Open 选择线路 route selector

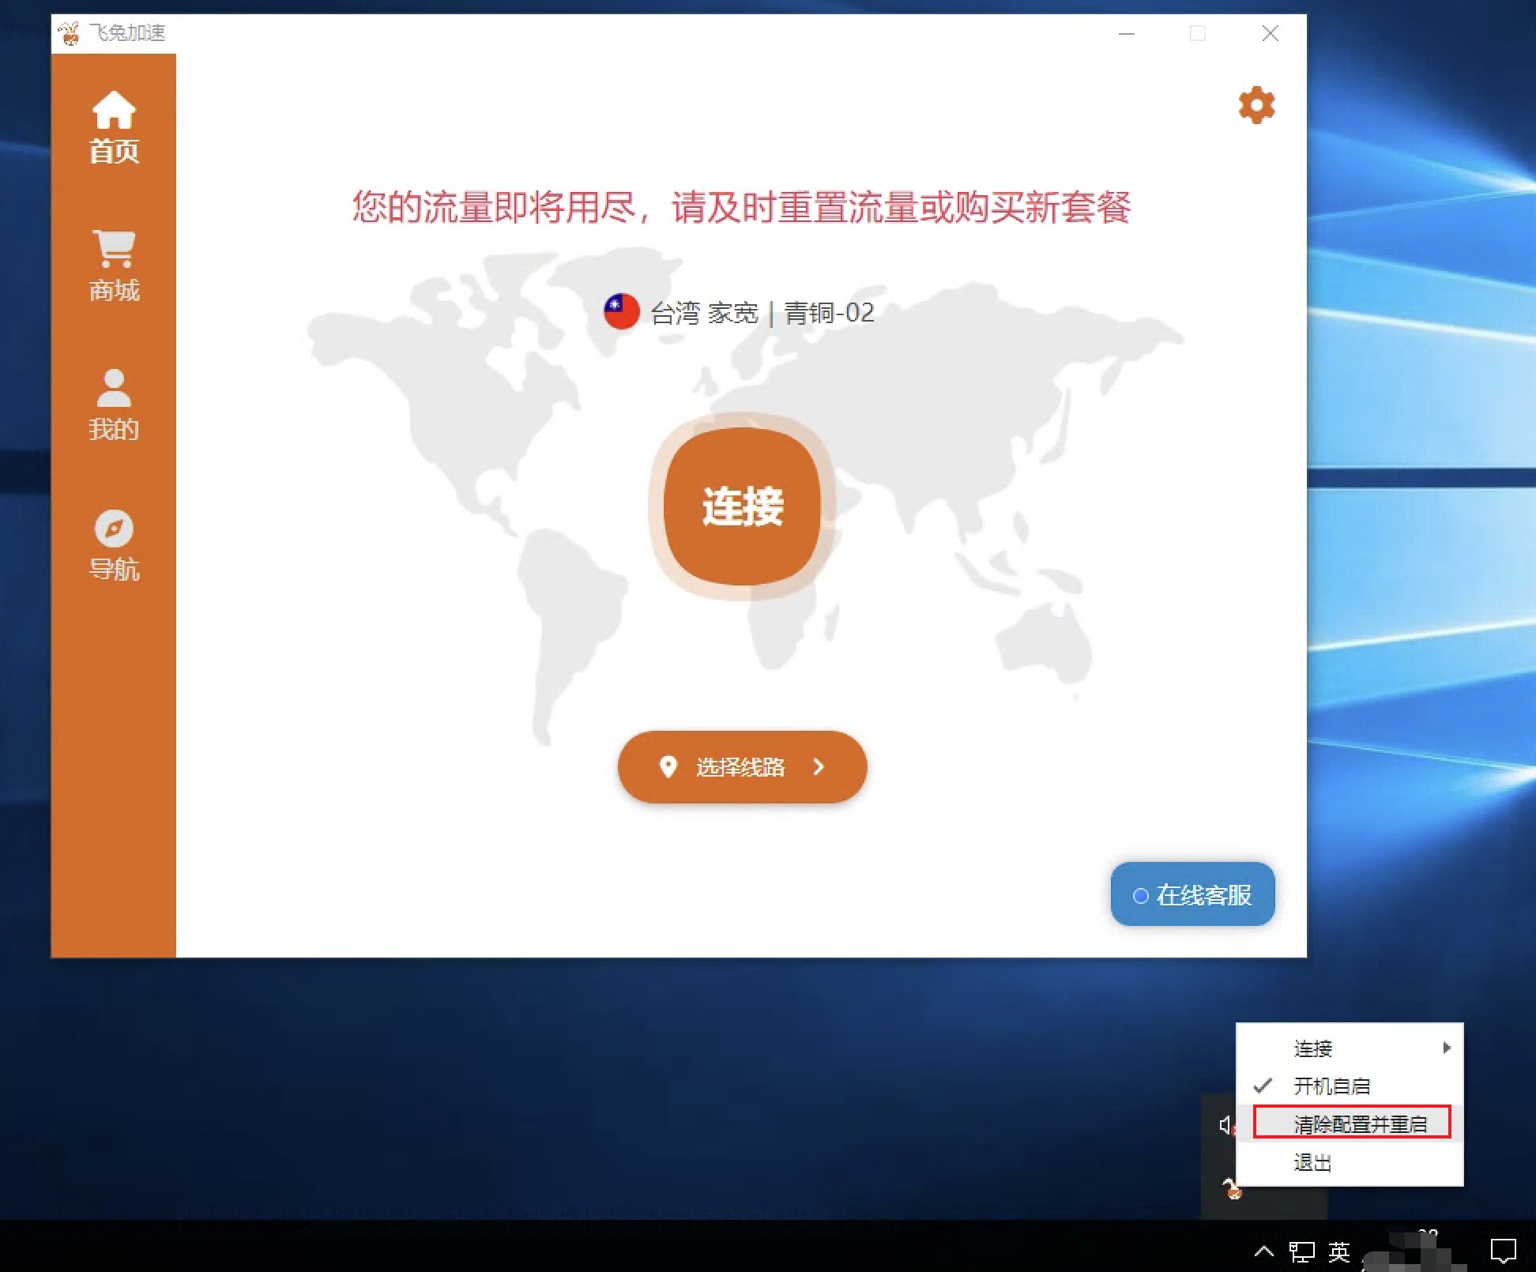pos(742,766)
